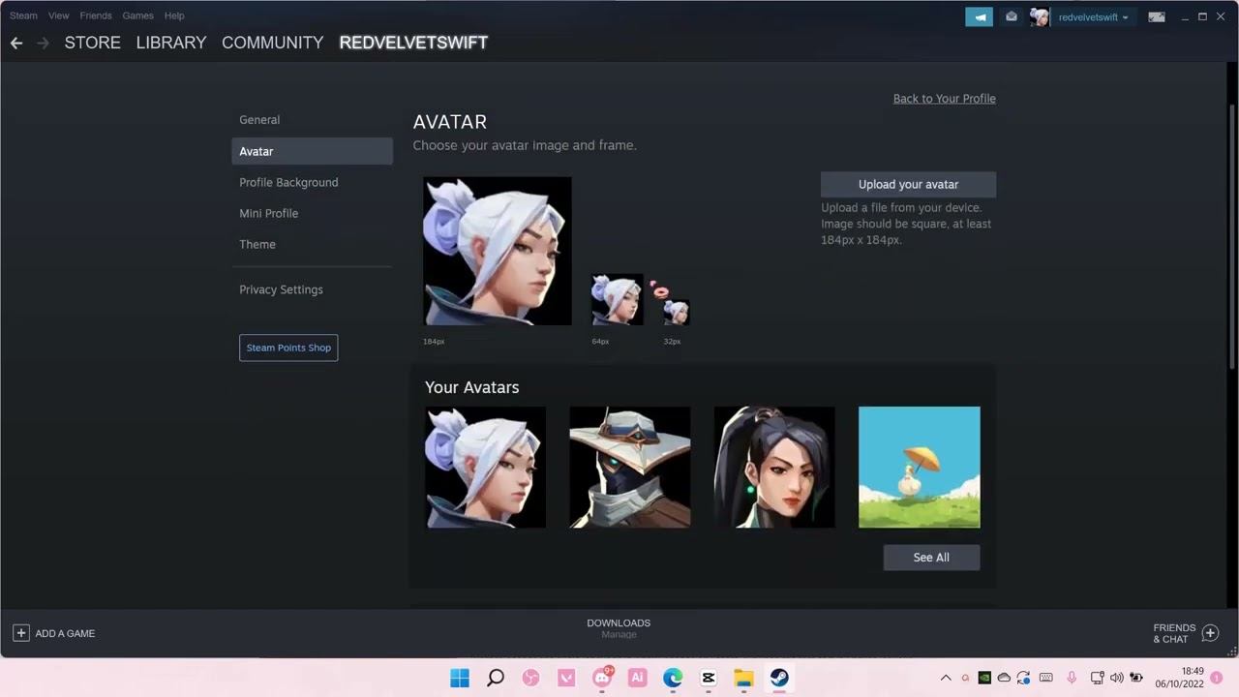Select the dark-ponytail character avatar
The height and width of the screenshot is (697, 1239).
tap(774, 468)
